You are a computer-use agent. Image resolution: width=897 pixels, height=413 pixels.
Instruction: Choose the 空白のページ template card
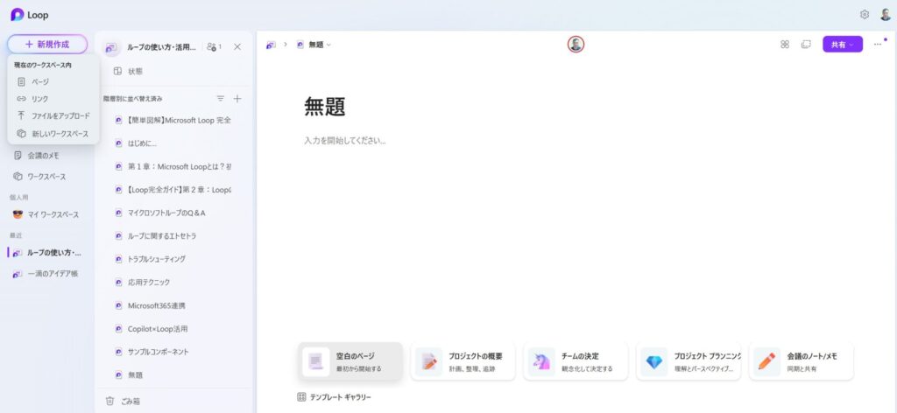coord(350,361)
